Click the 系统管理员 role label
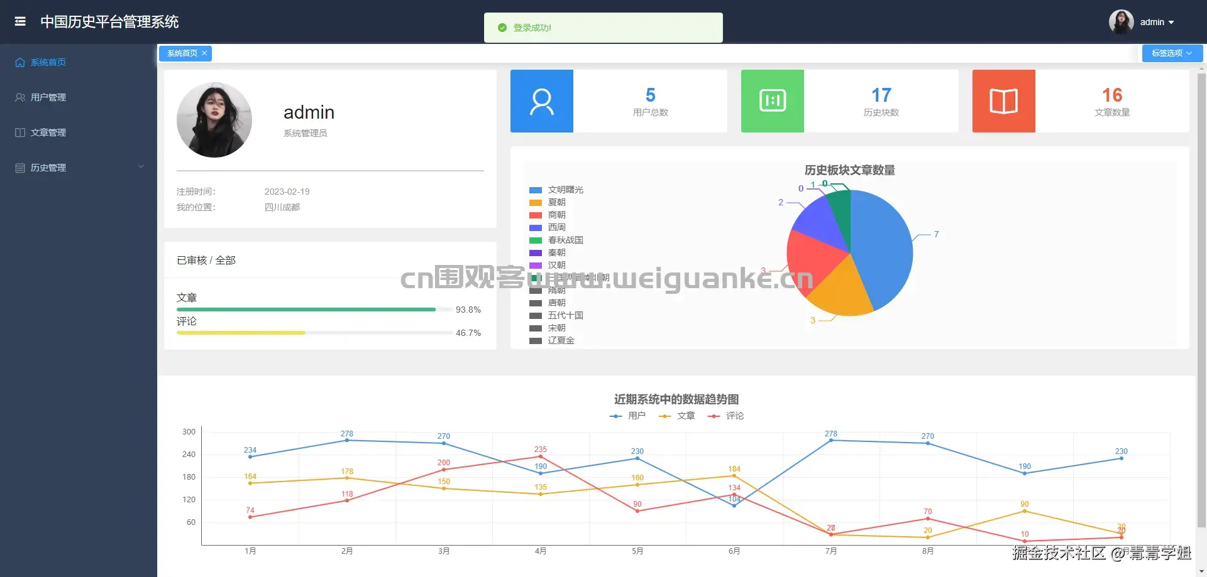The image size is (1207, 577). (x=306, y=133)
